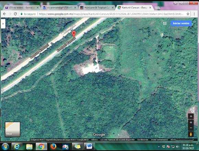This screenshot has height=151, width=199.
Task: Open the Enviar comentarios link
Action: click(159, 140)
